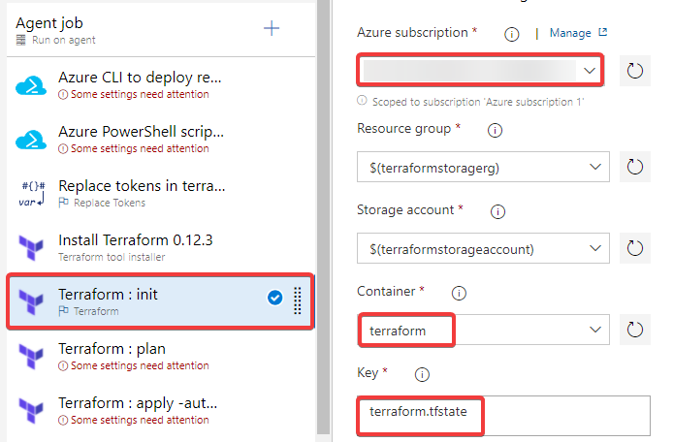Refresh the Azure subscription list
The image size is (673, 442).
click(x=635, y=71)
